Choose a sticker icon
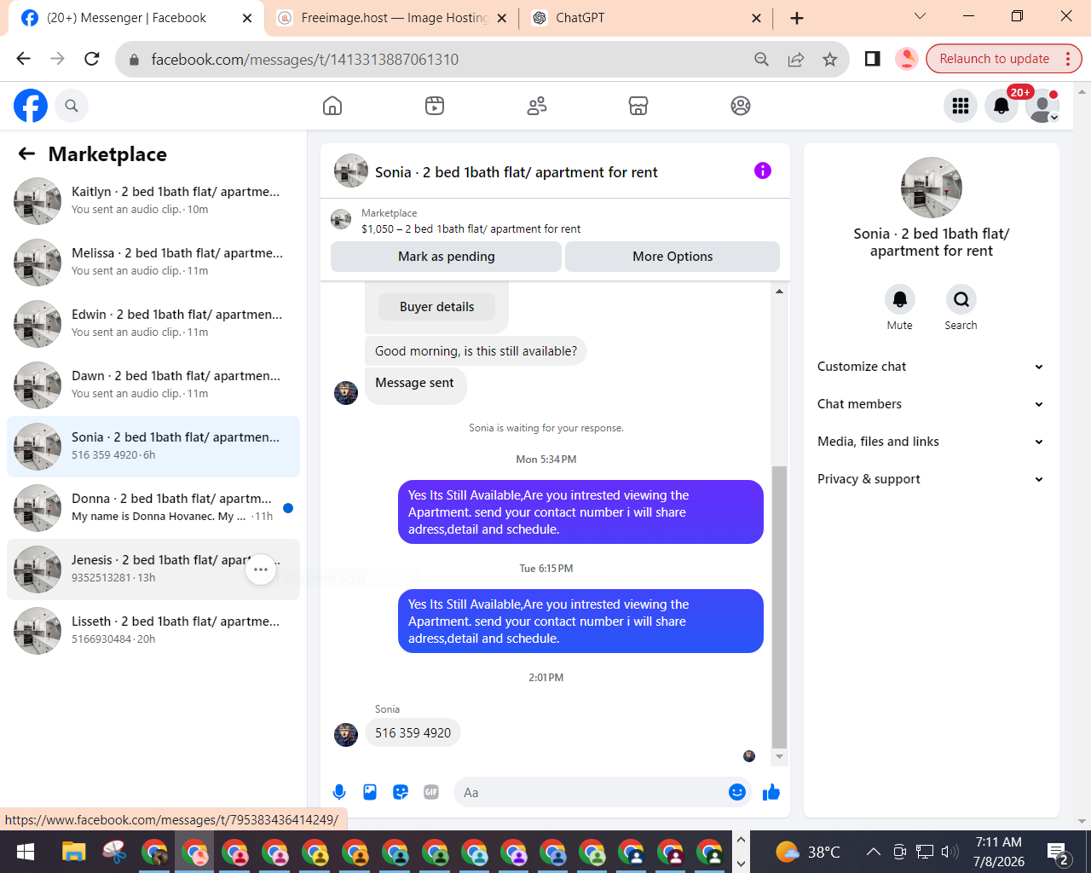1091x873 pixels. tap(401, 792)
